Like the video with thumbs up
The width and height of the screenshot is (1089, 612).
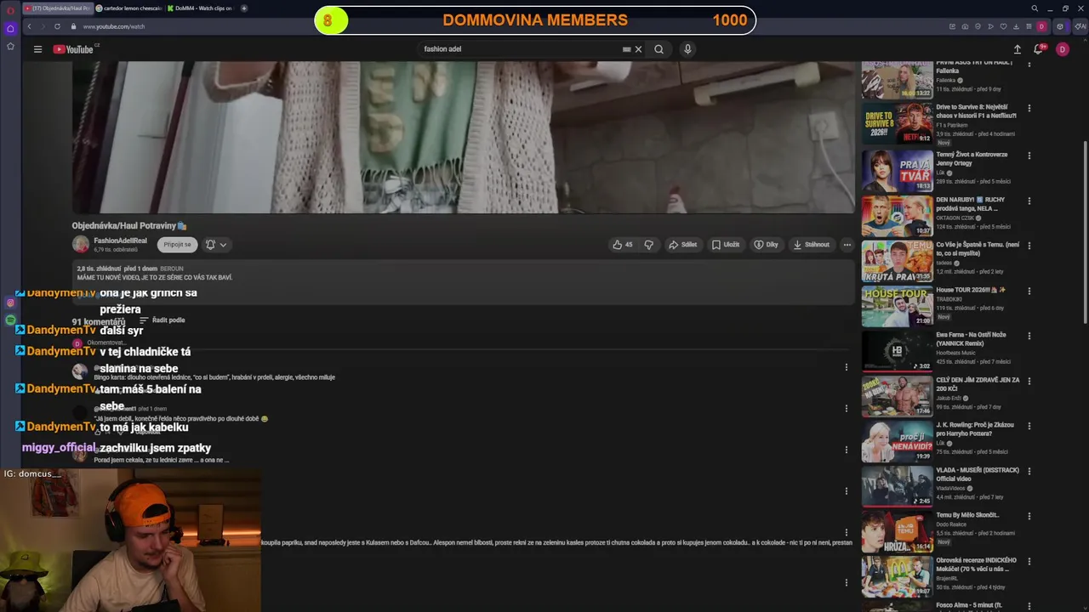coord(622,245)
